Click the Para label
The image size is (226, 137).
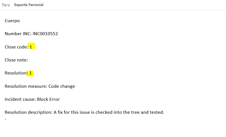coord(6,5)
